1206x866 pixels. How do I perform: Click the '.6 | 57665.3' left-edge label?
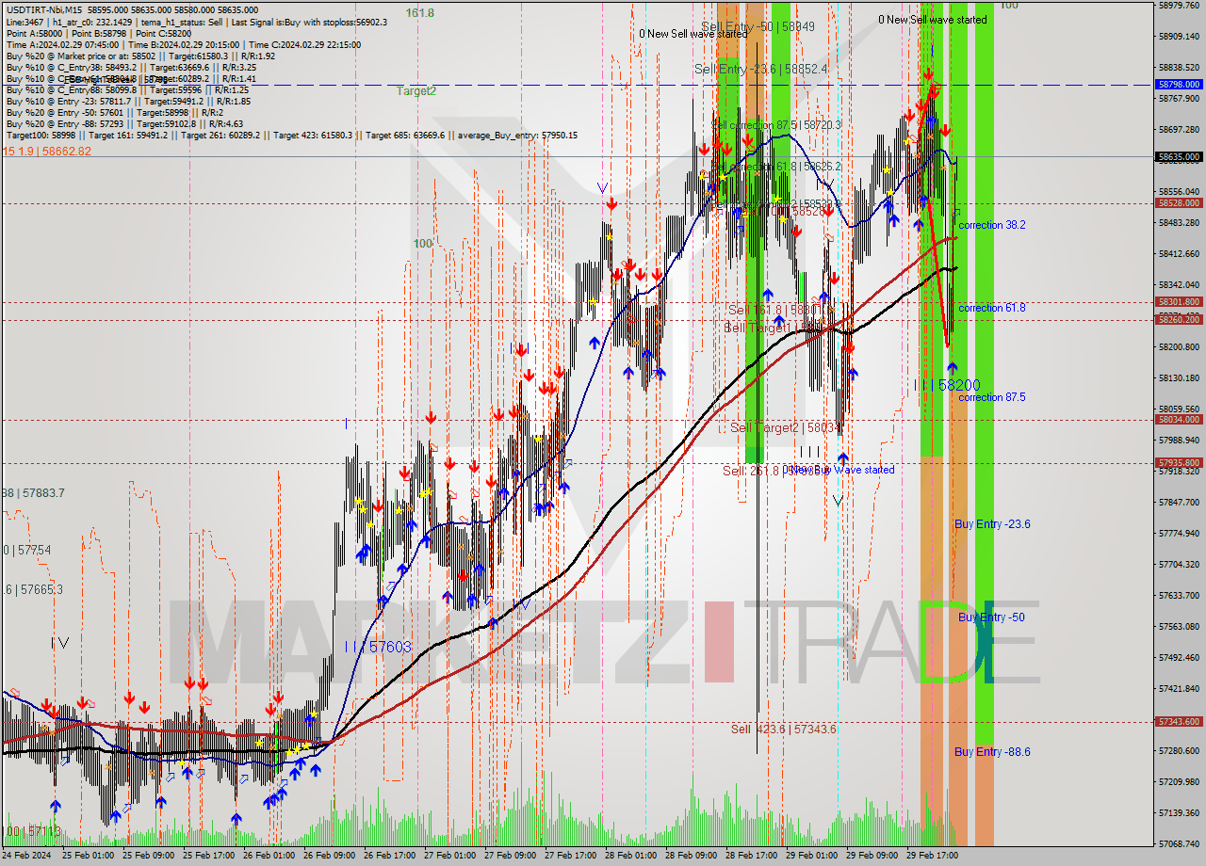[x=32, y=589]
